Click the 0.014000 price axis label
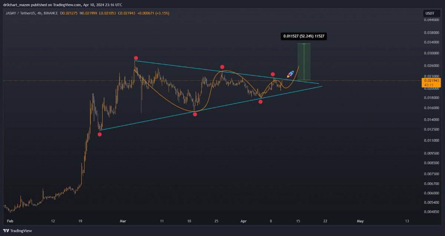This screenshot has height=236, width=445. (431, 120)
